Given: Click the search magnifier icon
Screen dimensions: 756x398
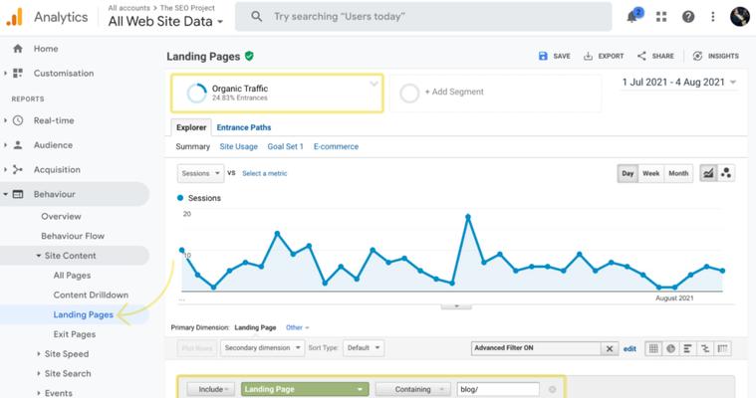Looking at the screenshot, I should point(257,16).
